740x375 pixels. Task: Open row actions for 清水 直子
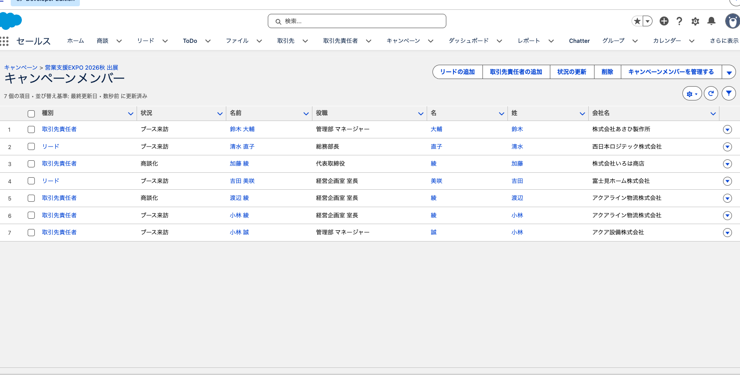728,147
